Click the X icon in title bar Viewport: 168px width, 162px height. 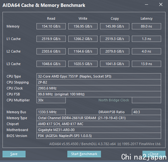[x=161, y=4]
